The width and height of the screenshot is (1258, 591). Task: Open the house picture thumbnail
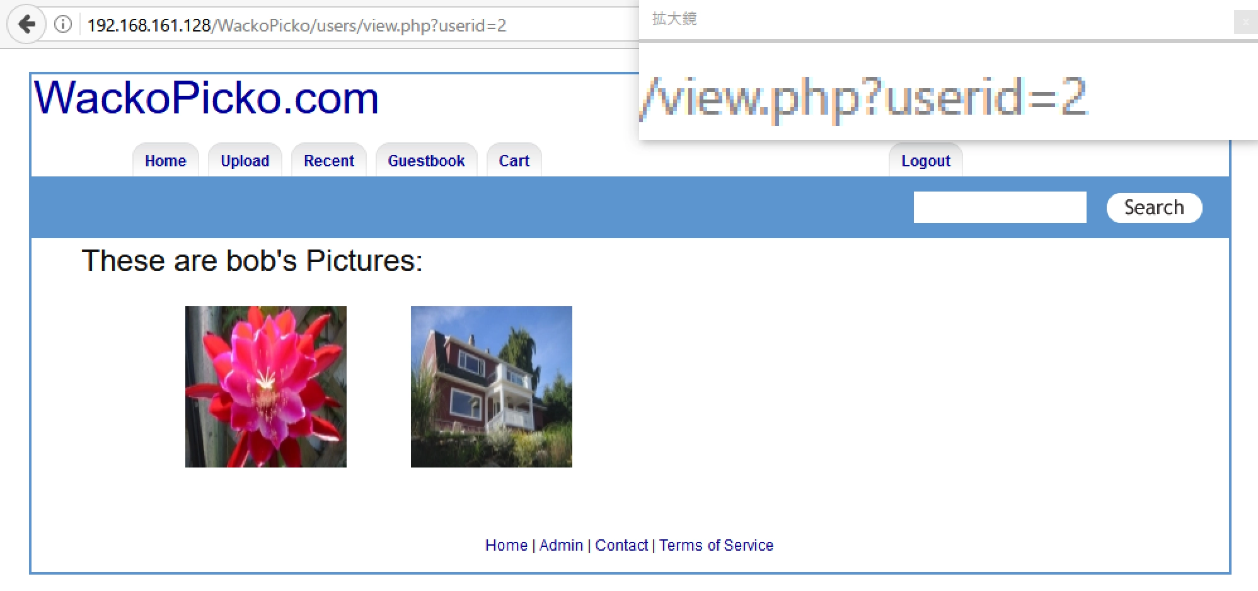pyautogui.click(x=492, y=387)
